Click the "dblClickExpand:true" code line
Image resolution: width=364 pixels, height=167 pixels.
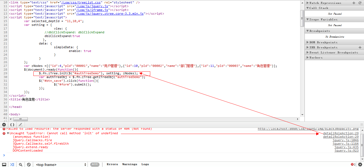62,36
